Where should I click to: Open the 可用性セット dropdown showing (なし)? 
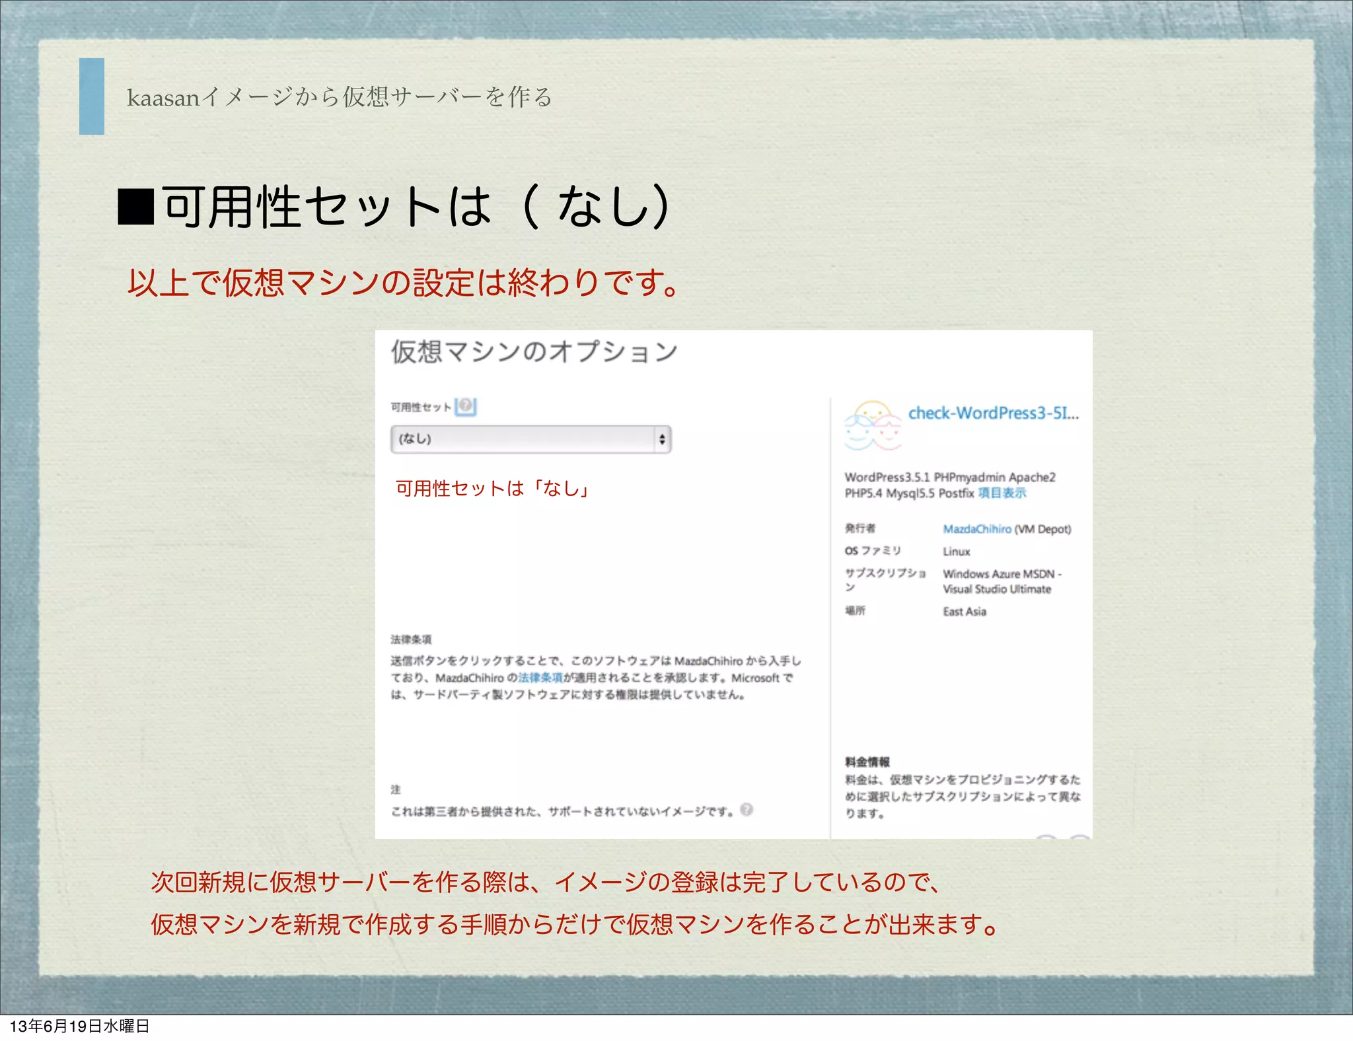531,439
